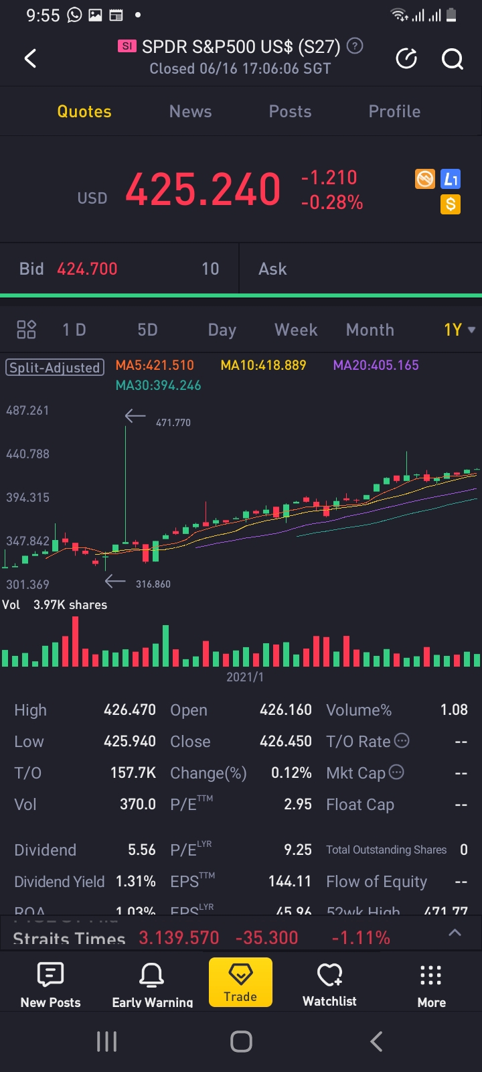482x1072 pixels.
Task: Switch to the News tab
Action: 191,111
